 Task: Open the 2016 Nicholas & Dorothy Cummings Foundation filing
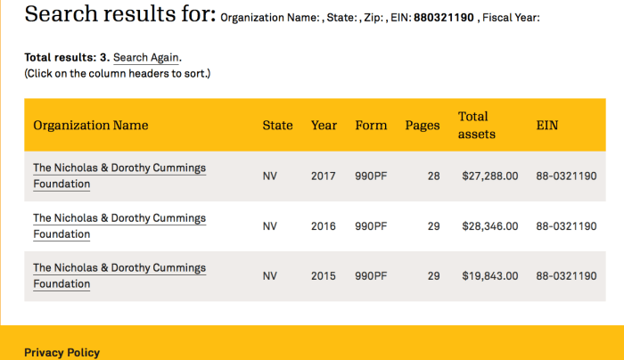pos(119,225)
